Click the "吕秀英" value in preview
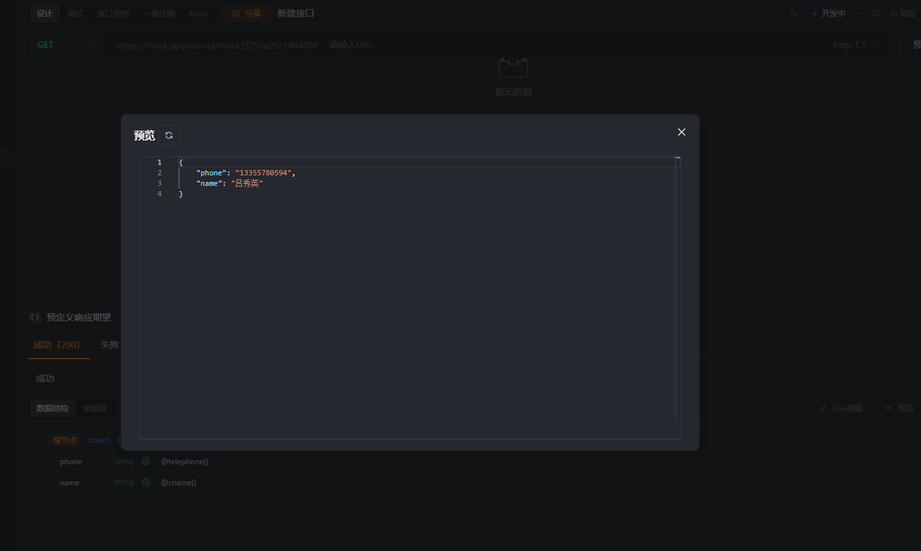Screen dimensions: 921x551 point(247,183)
